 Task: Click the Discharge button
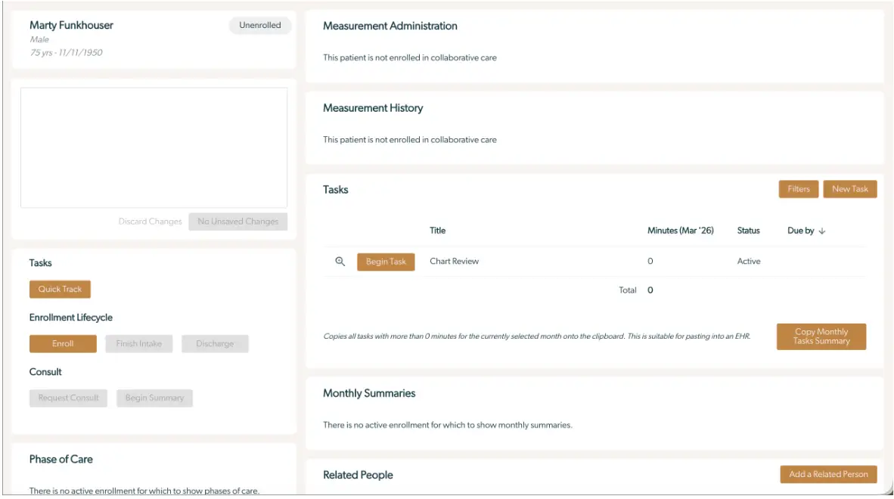tap(215, 343)
